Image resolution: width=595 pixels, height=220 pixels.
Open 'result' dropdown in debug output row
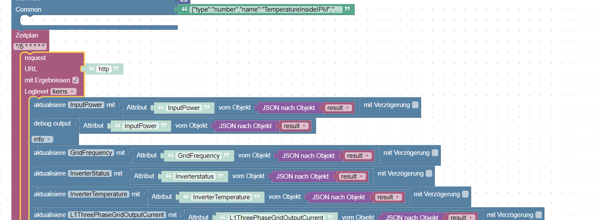point(295,126)
